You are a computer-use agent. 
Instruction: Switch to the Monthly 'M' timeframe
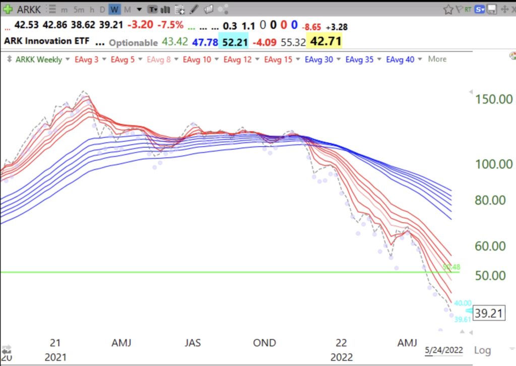127,10
